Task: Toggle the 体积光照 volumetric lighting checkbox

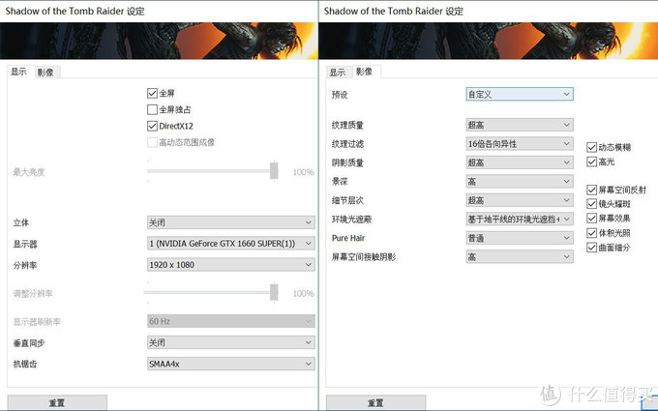Action: click(x=591, y=233)
